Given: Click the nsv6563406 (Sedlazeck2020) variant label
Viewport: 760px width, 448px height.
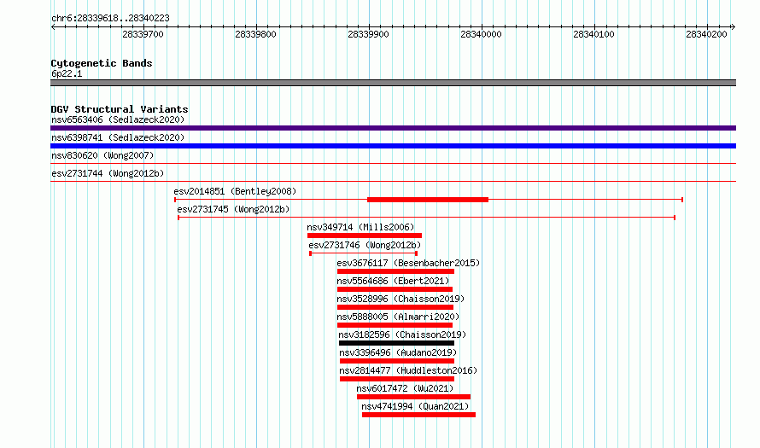Looking at the screenshot, I should [x=118, y=119].
